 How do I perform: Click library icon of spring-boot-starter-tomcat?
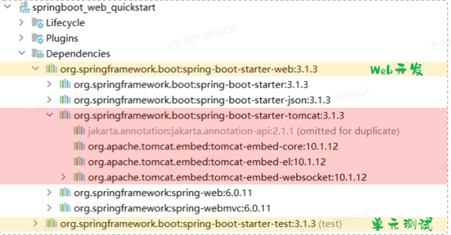65,115
